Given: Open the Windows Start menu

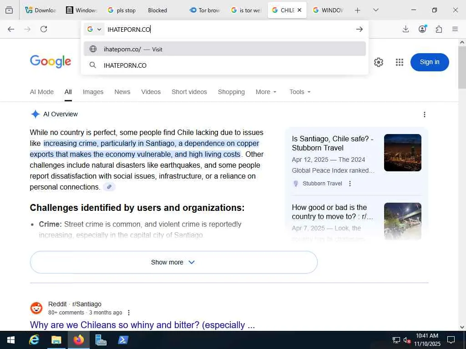Looking at the screenshot, I should click(11, 340).
